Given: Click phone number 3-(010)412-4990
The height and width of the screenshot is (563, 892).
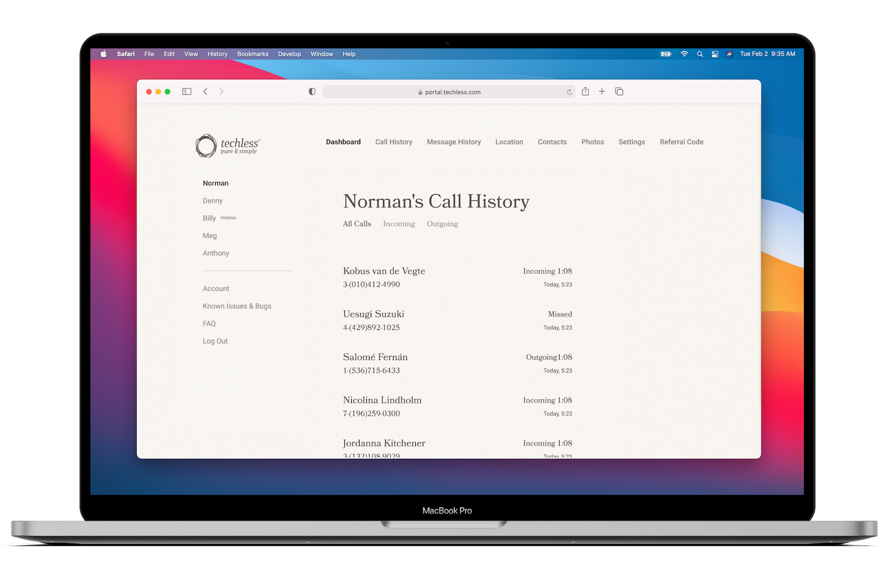Looking at the screenshot, I should click(x=371, y=284).
